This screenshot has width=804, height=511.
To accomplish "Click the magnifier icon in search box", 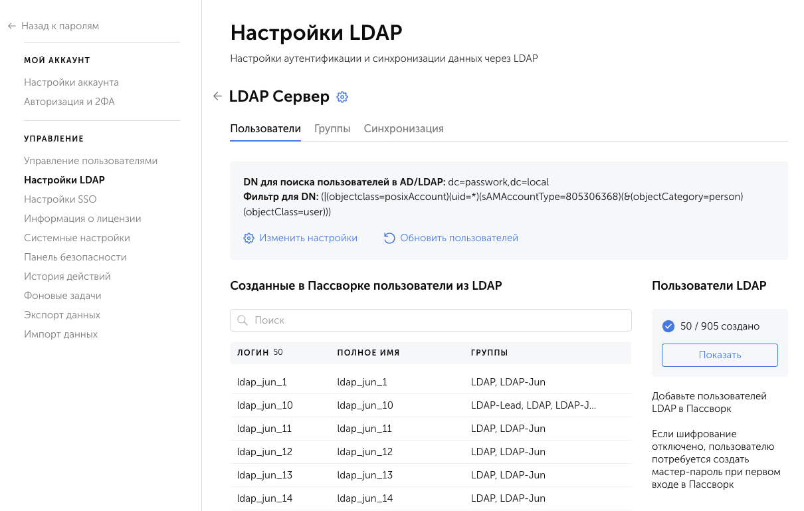I will click(243, 320).
